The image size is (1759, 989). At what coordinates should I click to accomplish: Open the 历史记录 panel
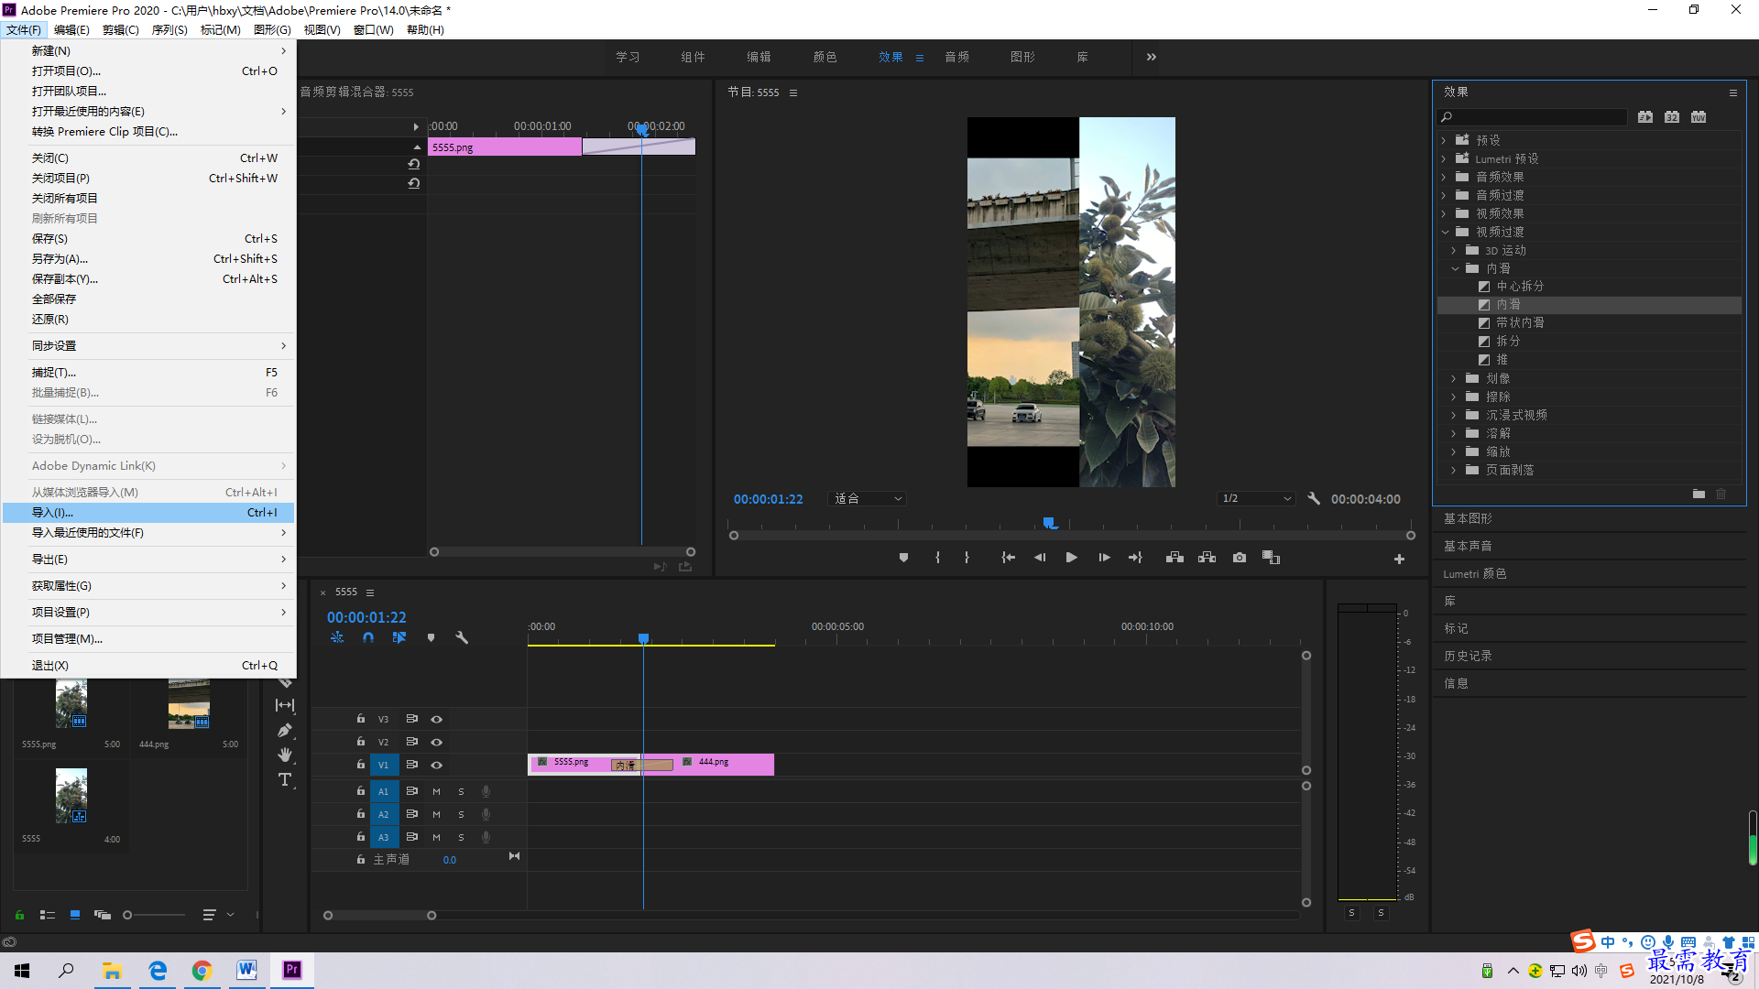coord(1468,656)
